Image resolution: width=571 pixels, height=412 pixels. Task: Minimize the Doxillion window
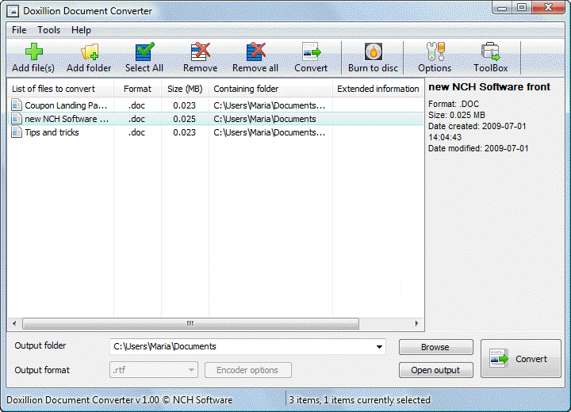tap(502, 8)
